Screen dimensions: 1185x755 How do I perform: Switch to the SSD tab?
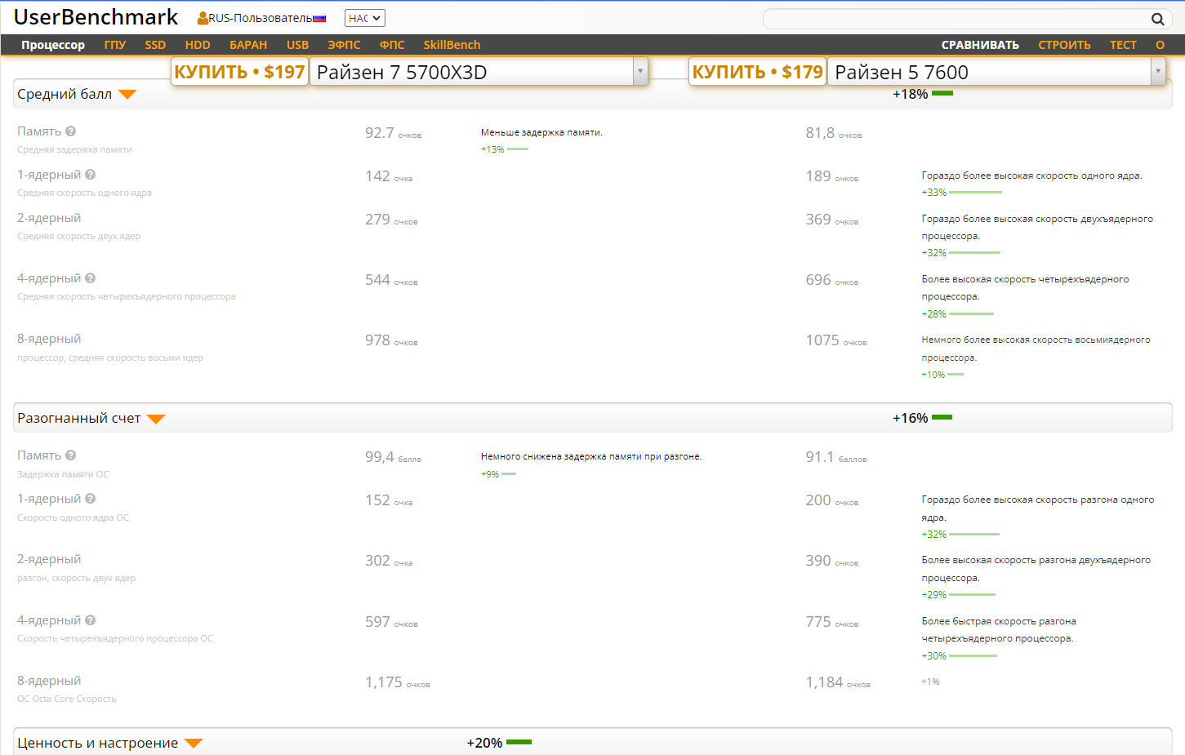click(x=155, y=45)
